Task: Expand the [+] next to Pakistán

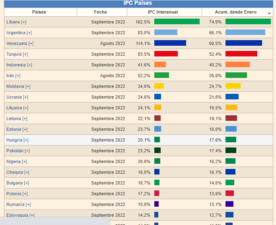Action: coord(27,151)
